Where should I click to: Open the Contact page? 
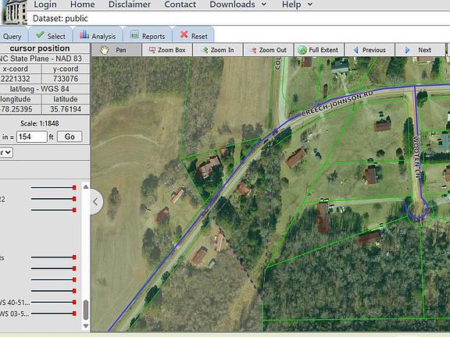pyautogui.click(x=180, y=5)
